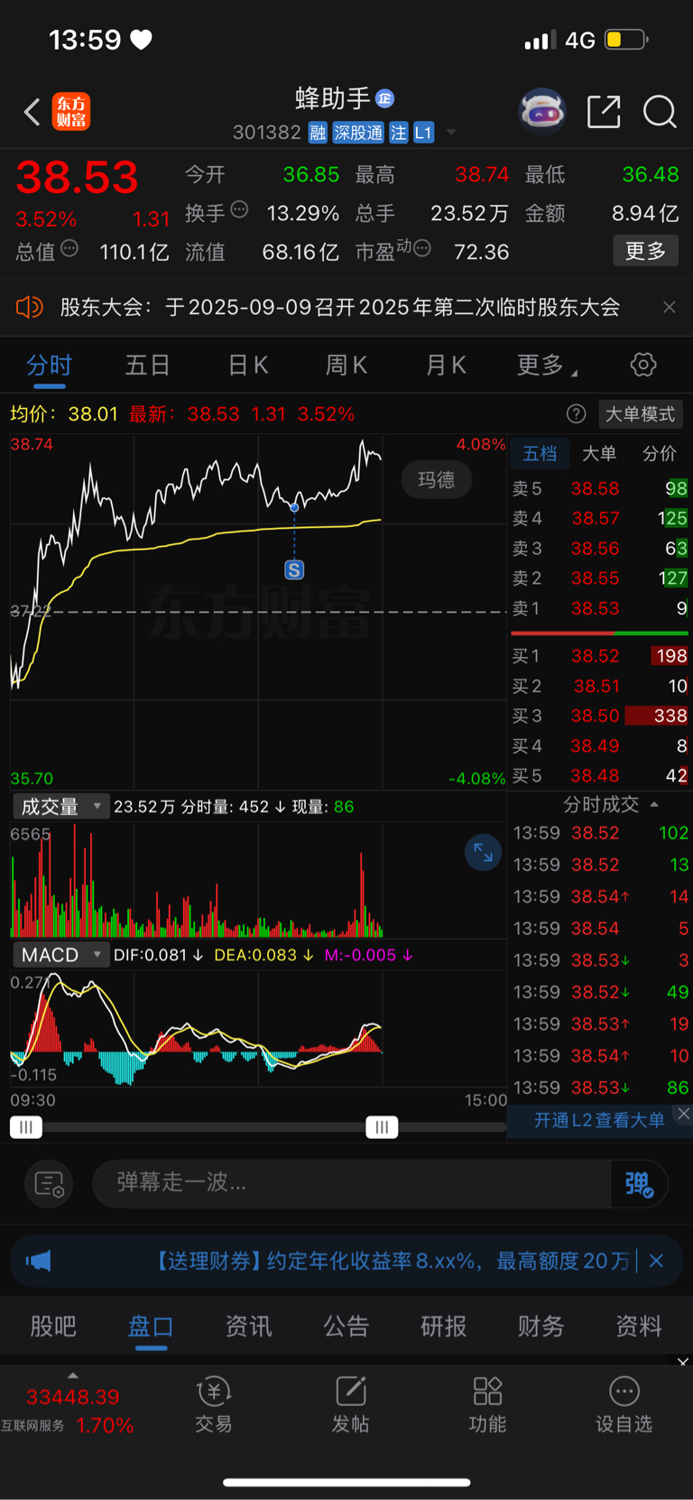Image resolution: width=693 pixels, height=1500 pixels.
Task: Open the 东方财富 logo home
Action: click(70, 112)
